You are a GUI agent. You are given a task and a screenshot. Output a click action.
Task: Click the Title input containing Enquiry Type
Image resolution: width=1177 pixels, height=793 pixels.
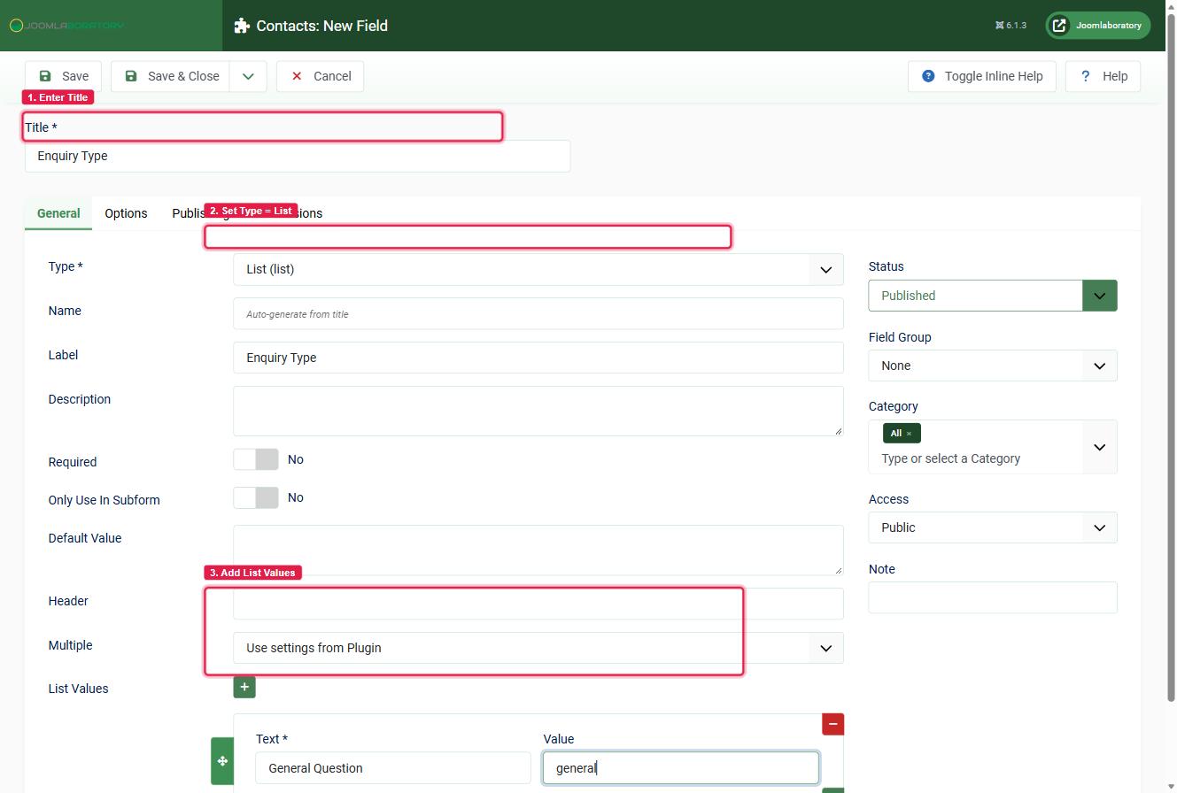pyautogui.click(x=298, y=156)
